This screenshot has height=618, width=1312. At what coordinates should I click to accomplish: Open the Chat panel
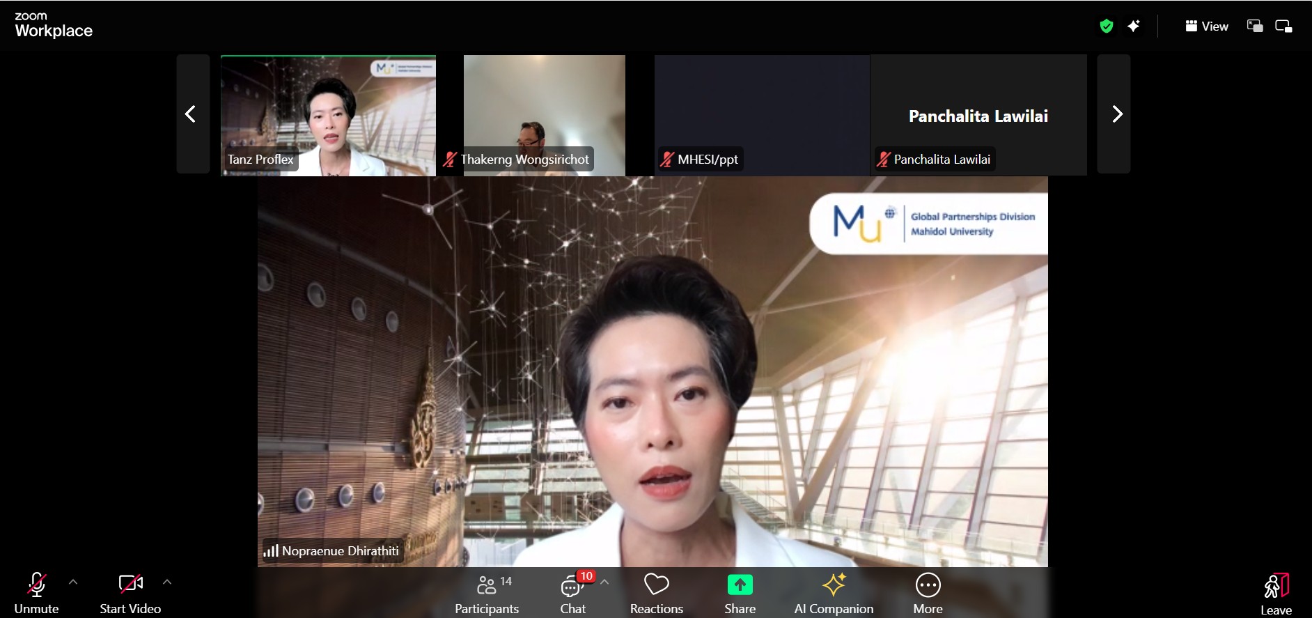pyautogui.click(x=573, y=593)
